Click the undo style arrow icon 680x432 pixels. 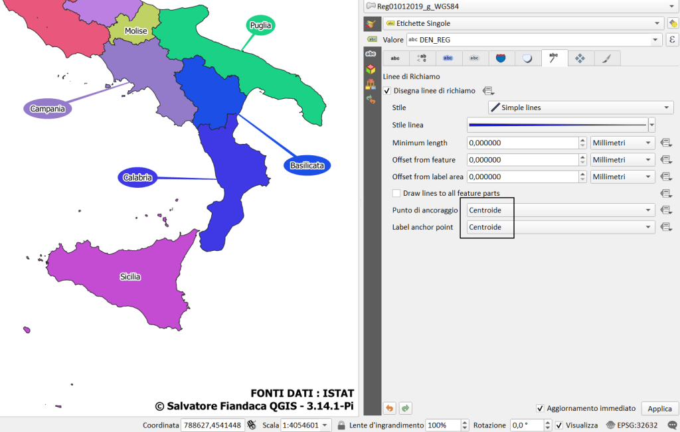tap(390, 408)
